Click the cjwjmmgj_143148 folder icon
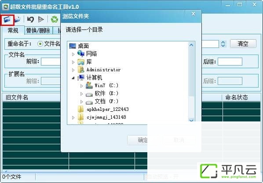This screenshot has height=183, width=263. pyautogui.click(x=81, y=117)
